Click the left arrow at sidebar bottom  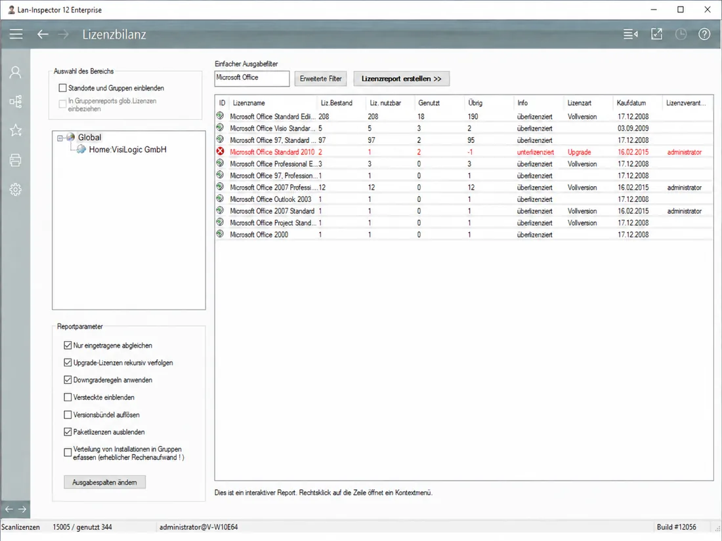[9, 509]
